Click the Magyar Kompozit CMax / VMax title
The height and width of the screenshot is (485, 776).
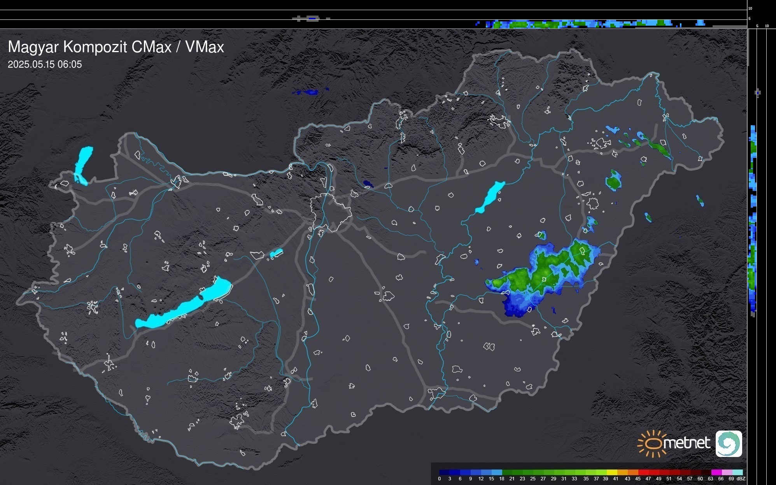tap(116, 47)
